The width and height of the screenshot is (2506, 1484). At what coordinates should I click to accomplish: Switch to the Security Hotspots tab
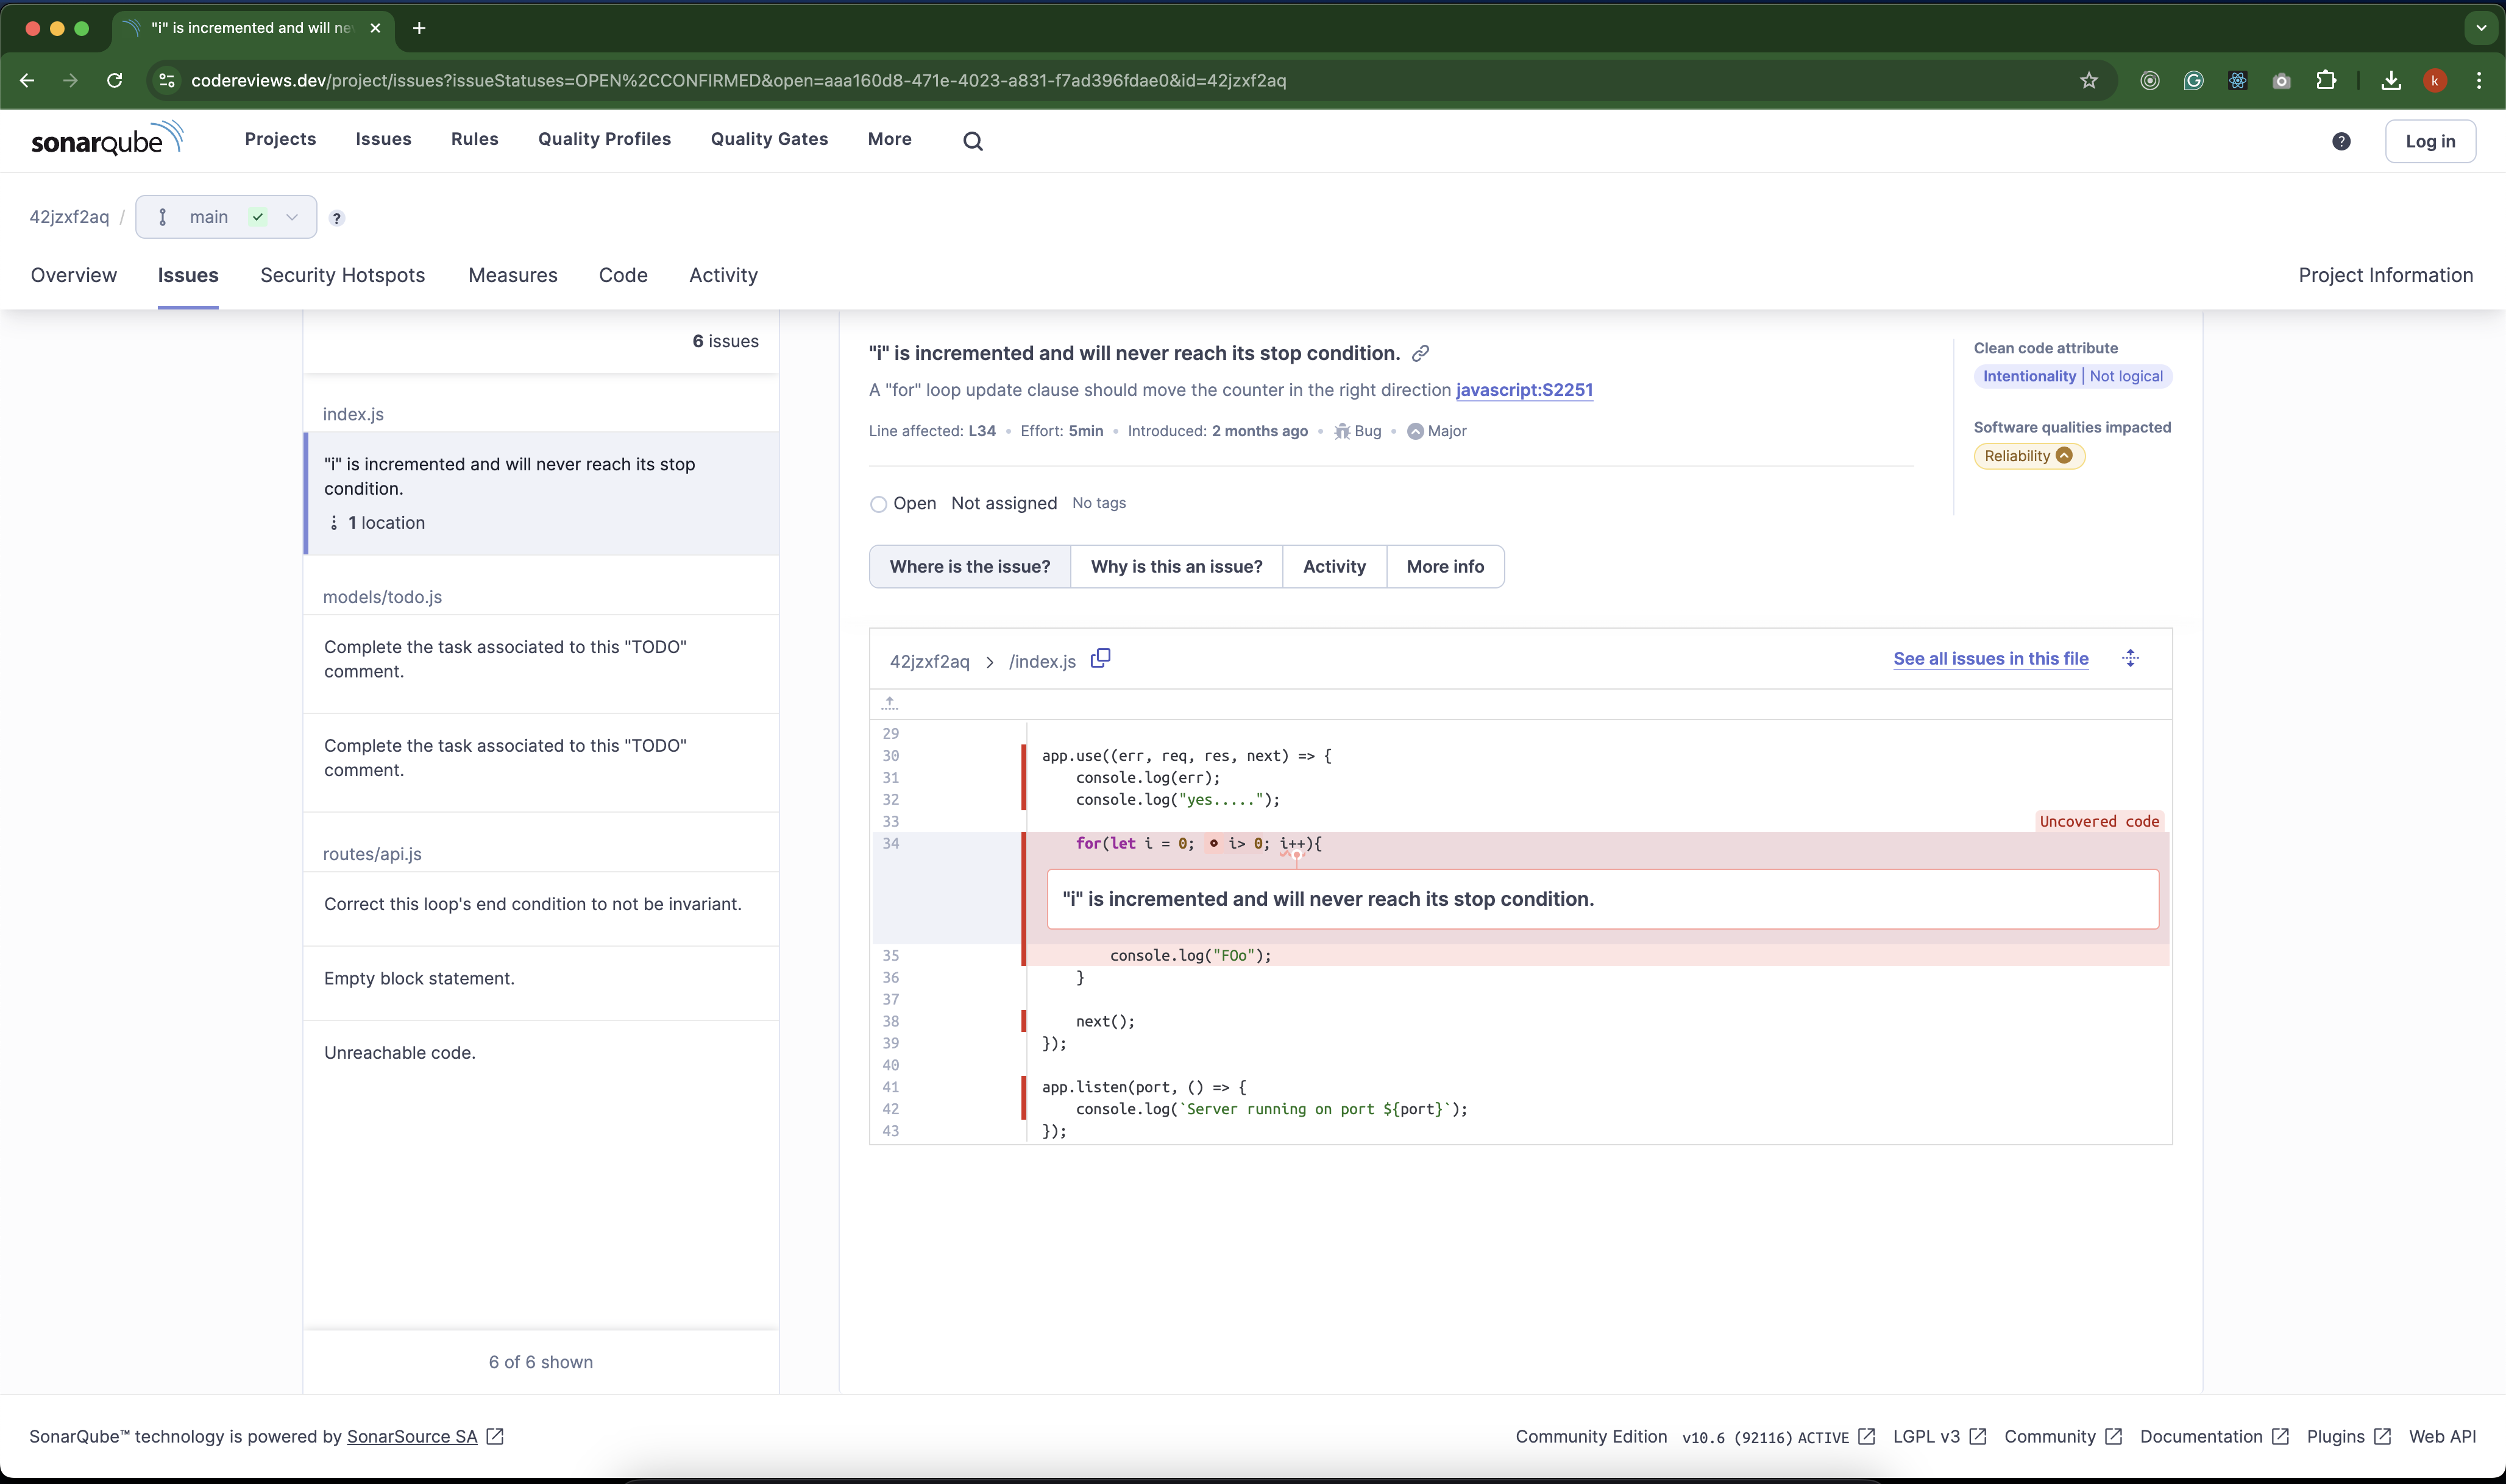(x=341, y=275)
